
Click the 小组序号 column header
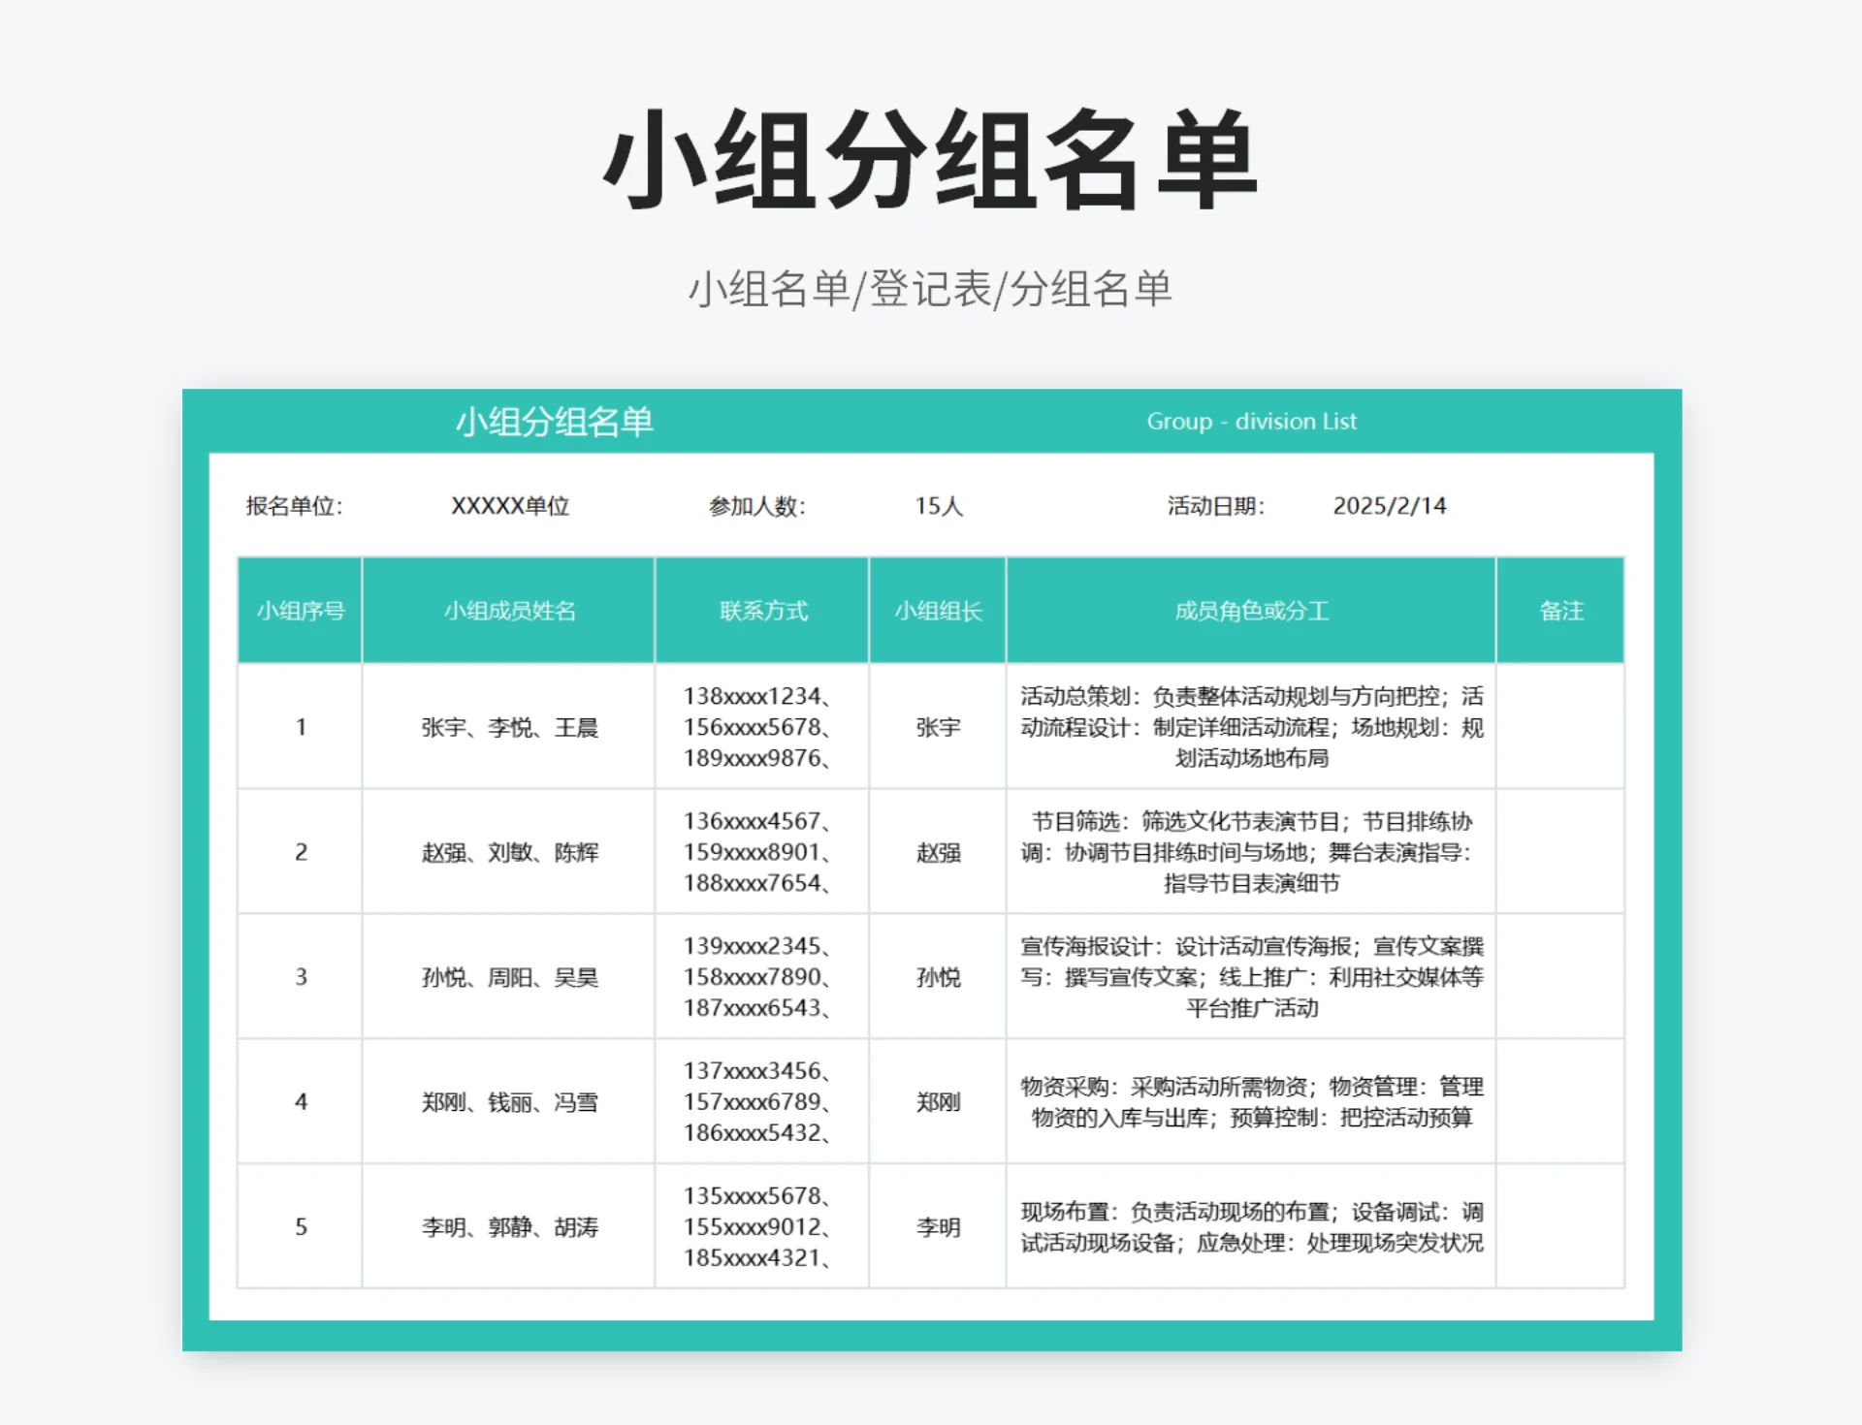pos(299,610)
